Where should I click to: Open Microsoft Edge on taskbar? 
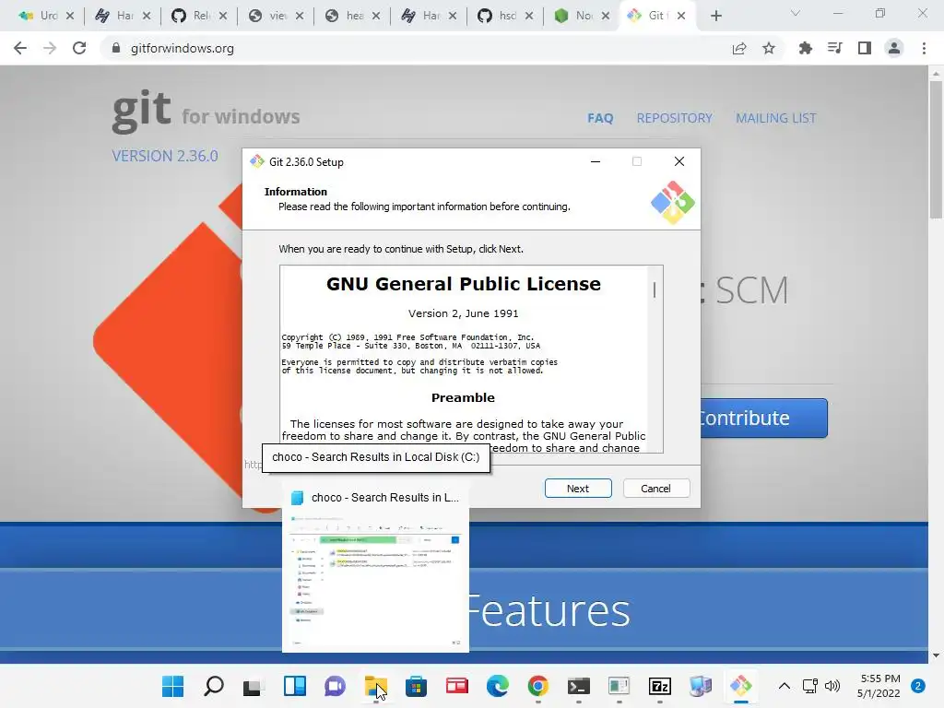(x=497, y=686)
